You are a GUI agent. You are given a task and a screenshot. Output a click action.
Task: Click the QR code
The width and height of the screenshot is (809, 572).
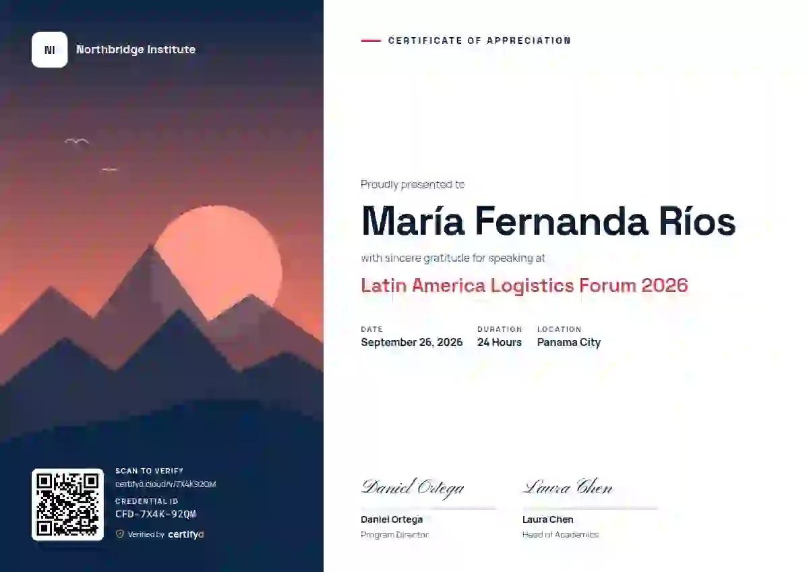pyautogui.click(x=67, y=505)
